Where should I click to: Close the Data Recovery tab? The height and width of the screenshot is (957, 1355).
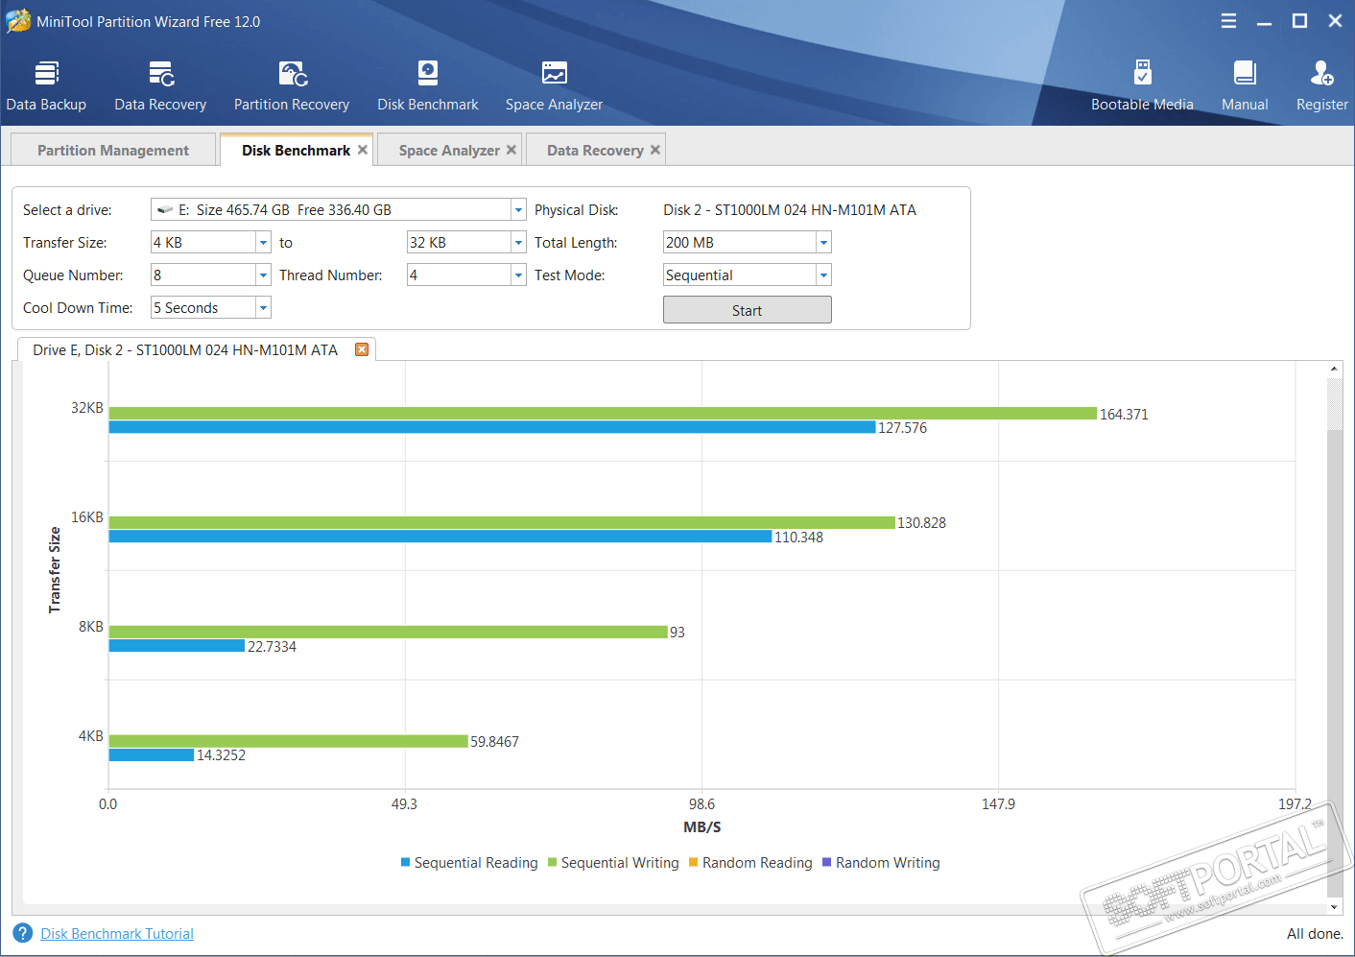click(655, 150)
